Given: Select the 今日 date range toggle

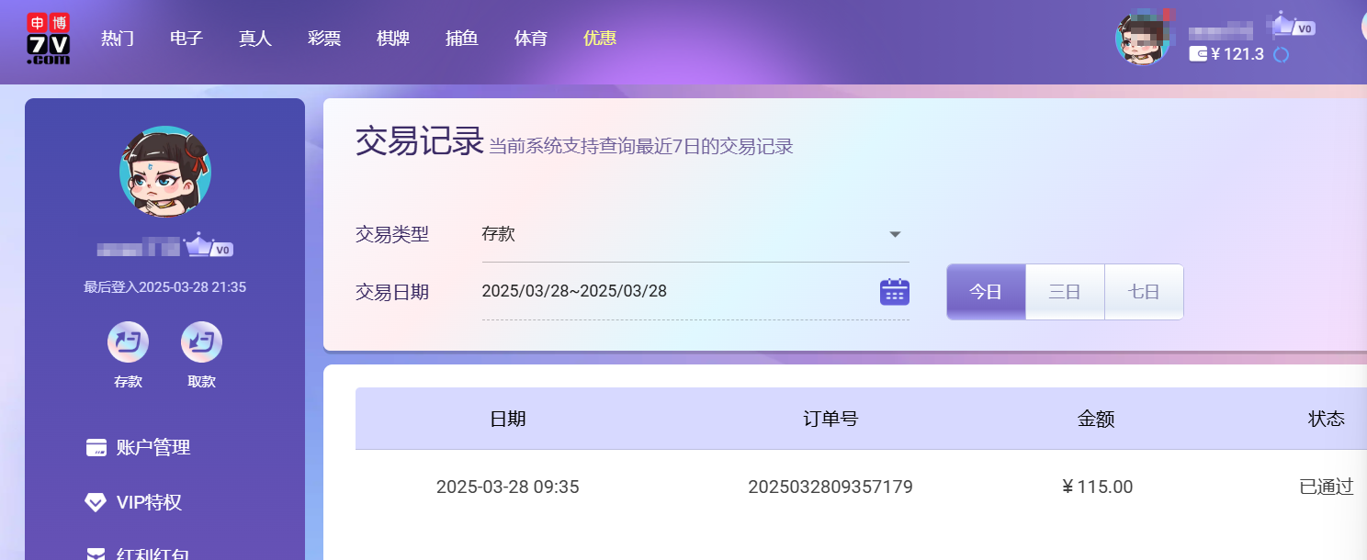Looking at the screenshot, I should click(x=986, y=292).
